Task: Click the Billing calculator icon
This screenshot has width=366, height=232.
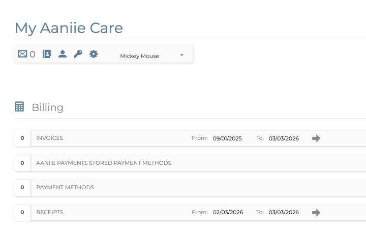Action: coord(20,107)
